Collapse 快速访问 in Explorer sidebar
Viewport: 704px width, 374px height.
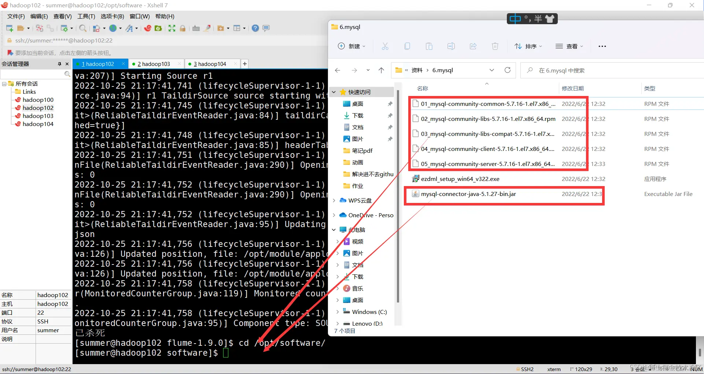coord(334,92)
